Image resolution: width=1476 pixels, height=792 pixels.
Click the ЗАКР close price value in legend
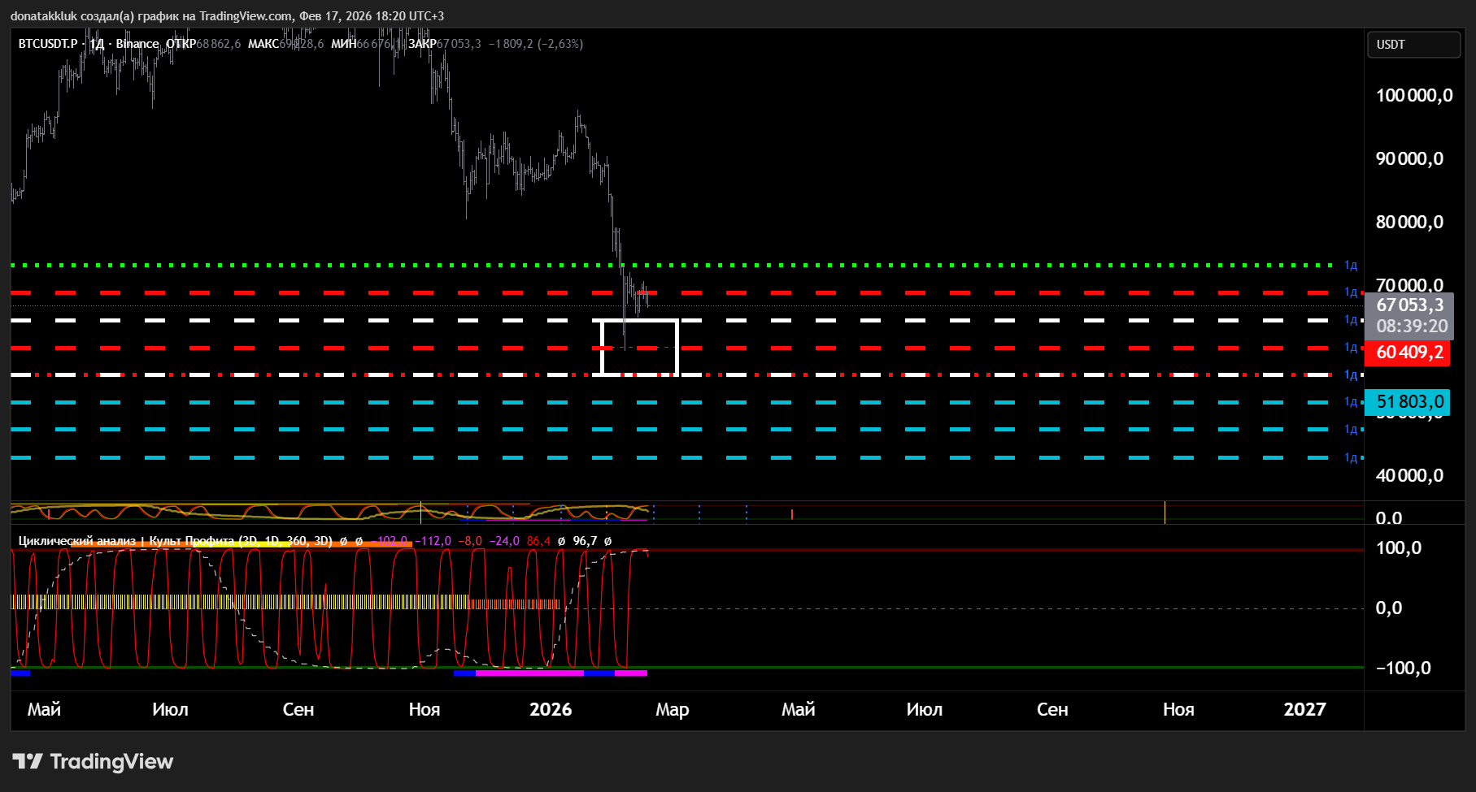[459, 44]
